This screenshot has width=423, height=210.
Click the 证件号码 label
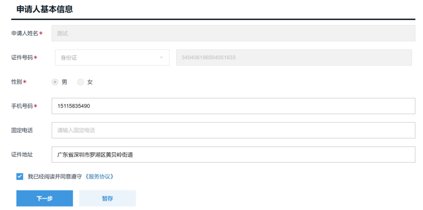pyautogui.click(x=22, y=58)
